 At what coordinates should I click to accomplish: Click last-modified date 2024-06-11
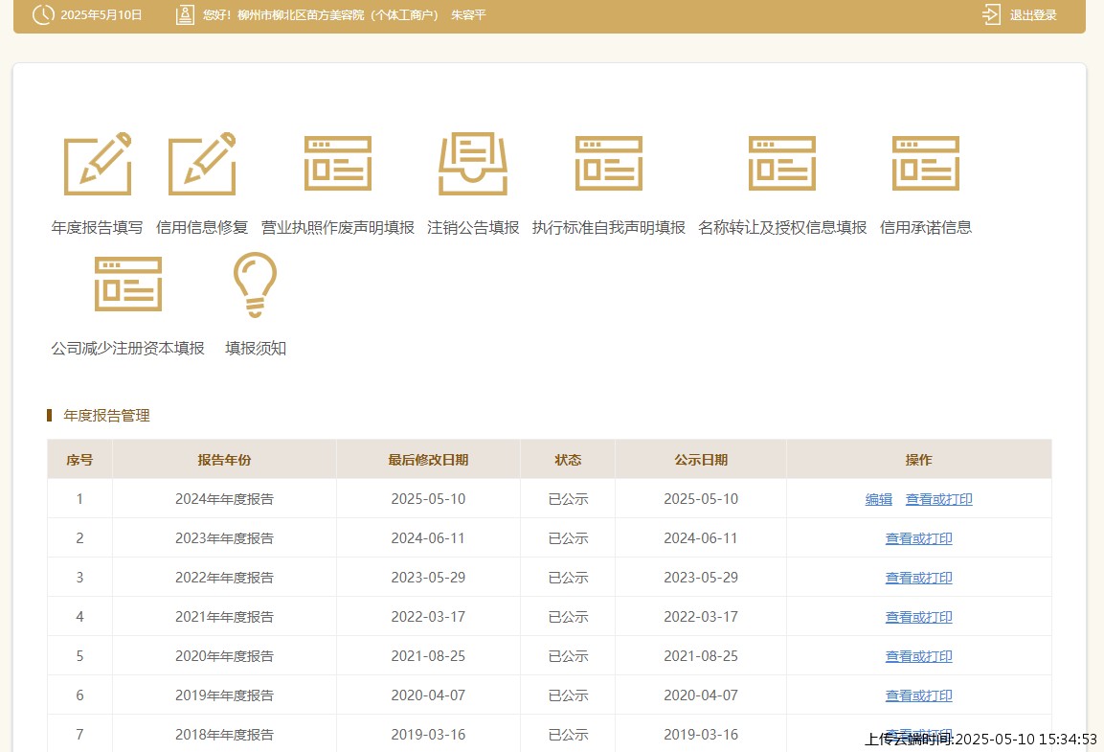[x=428, y=538]
